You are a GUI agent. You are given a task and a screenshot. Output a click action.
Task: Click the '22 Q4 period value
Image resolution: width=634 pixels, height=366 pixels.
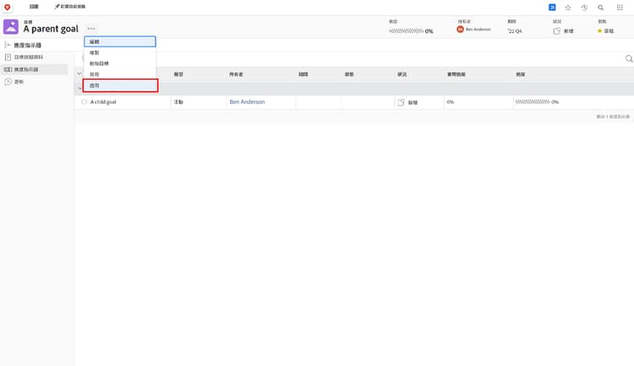click(x=515, y=30)
